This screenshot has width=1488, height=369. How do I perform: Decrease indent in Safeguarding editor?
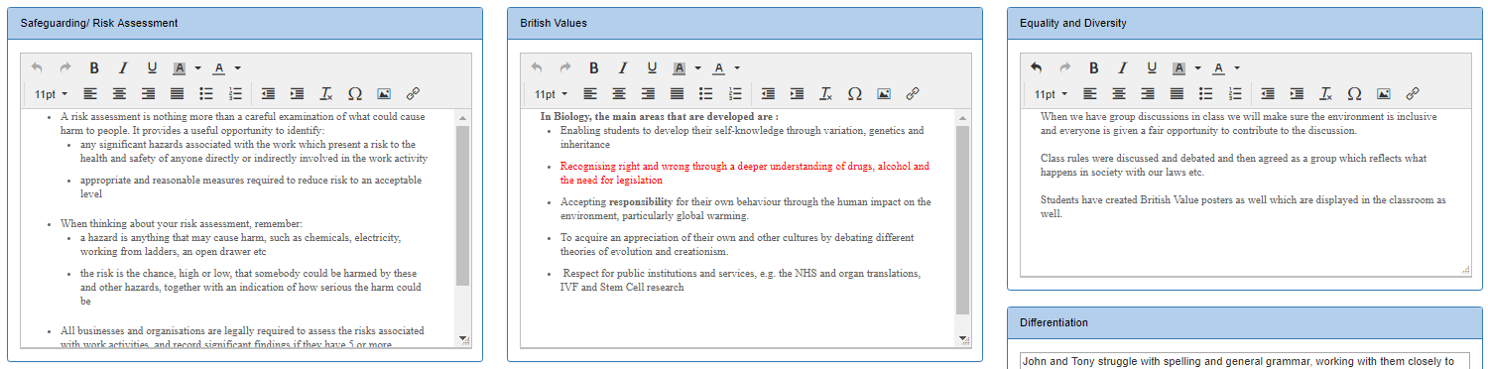coord(268,94)
